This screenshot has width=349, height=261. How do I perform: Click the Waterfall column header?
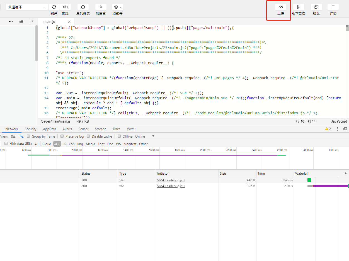coord(321,174)
